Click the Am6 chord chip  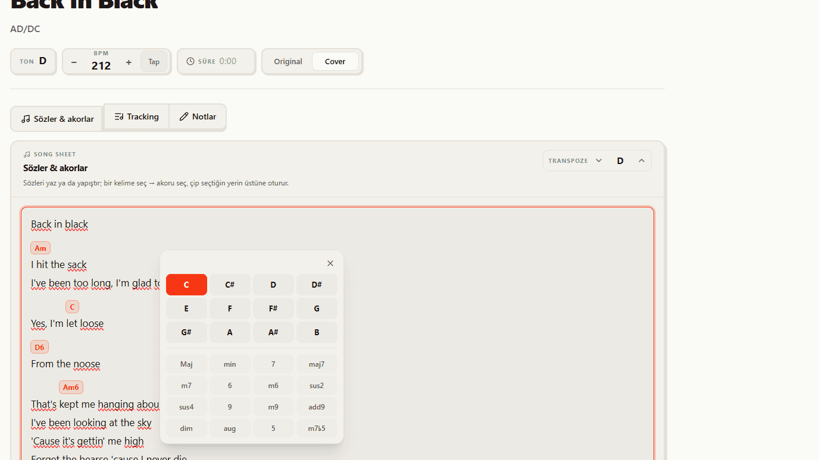tap(71, 387)
